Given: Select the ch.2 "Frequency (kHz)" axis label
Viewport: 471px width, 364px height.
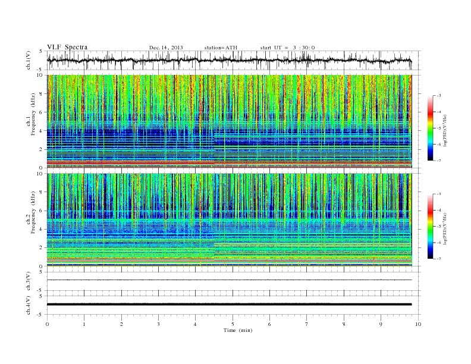Looking at the screenshot, I should click(x=33, y=212).
